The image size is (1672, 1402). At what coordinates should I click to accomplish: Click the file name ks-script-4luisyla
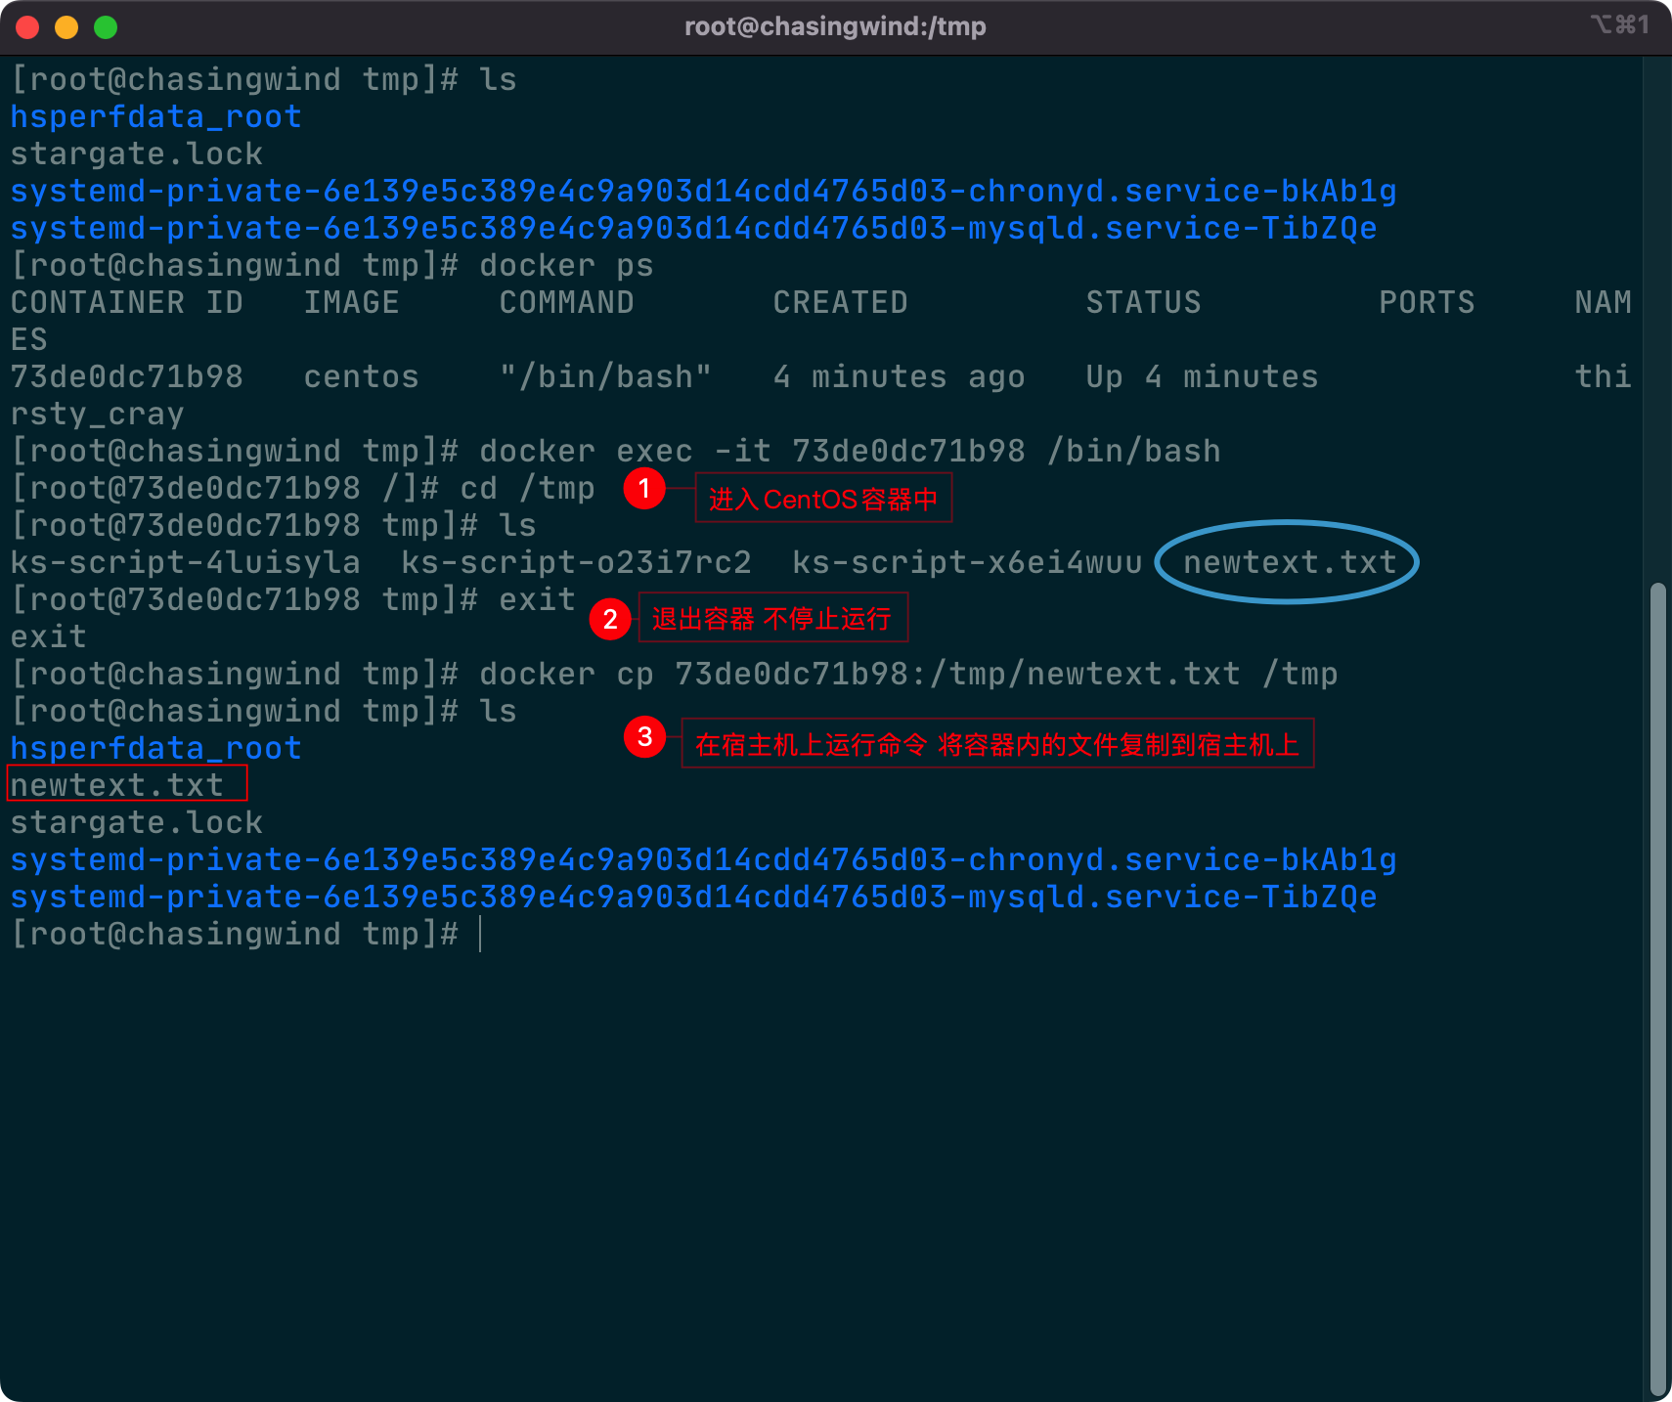point(185,562)
